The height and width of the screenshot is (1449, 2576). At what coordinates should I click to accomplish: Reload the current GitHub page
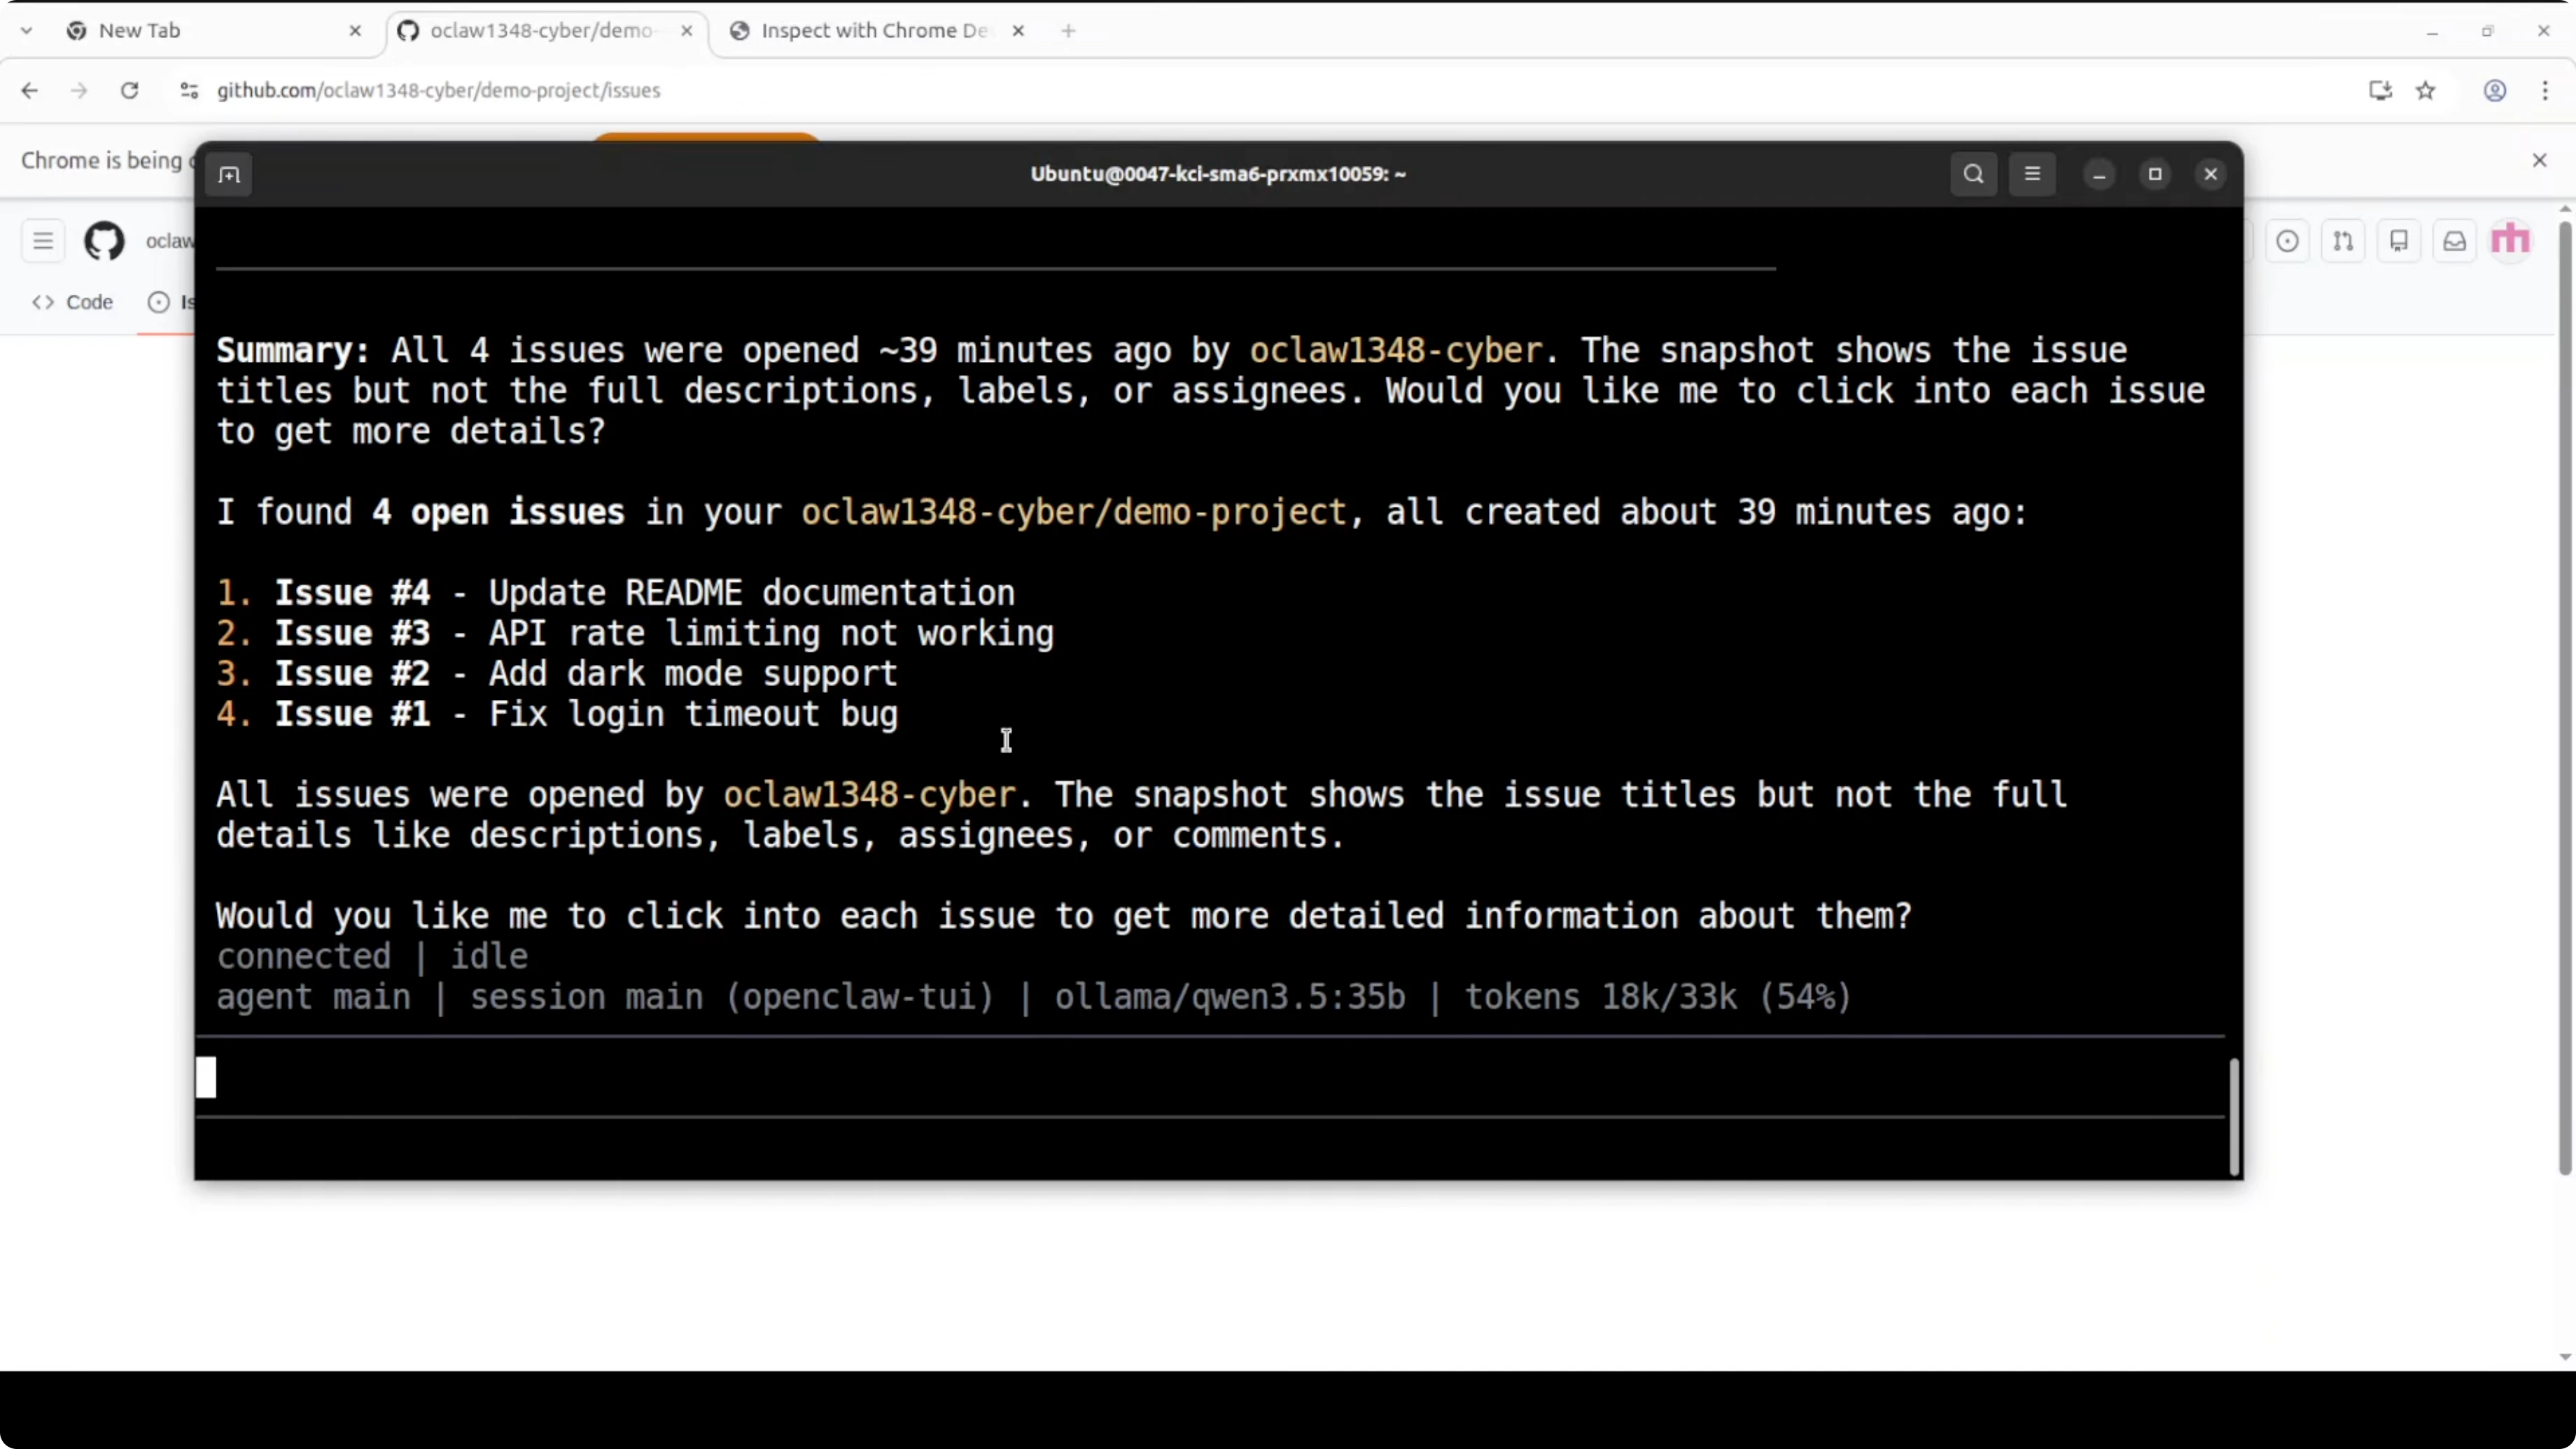click(x=129, y=90)
